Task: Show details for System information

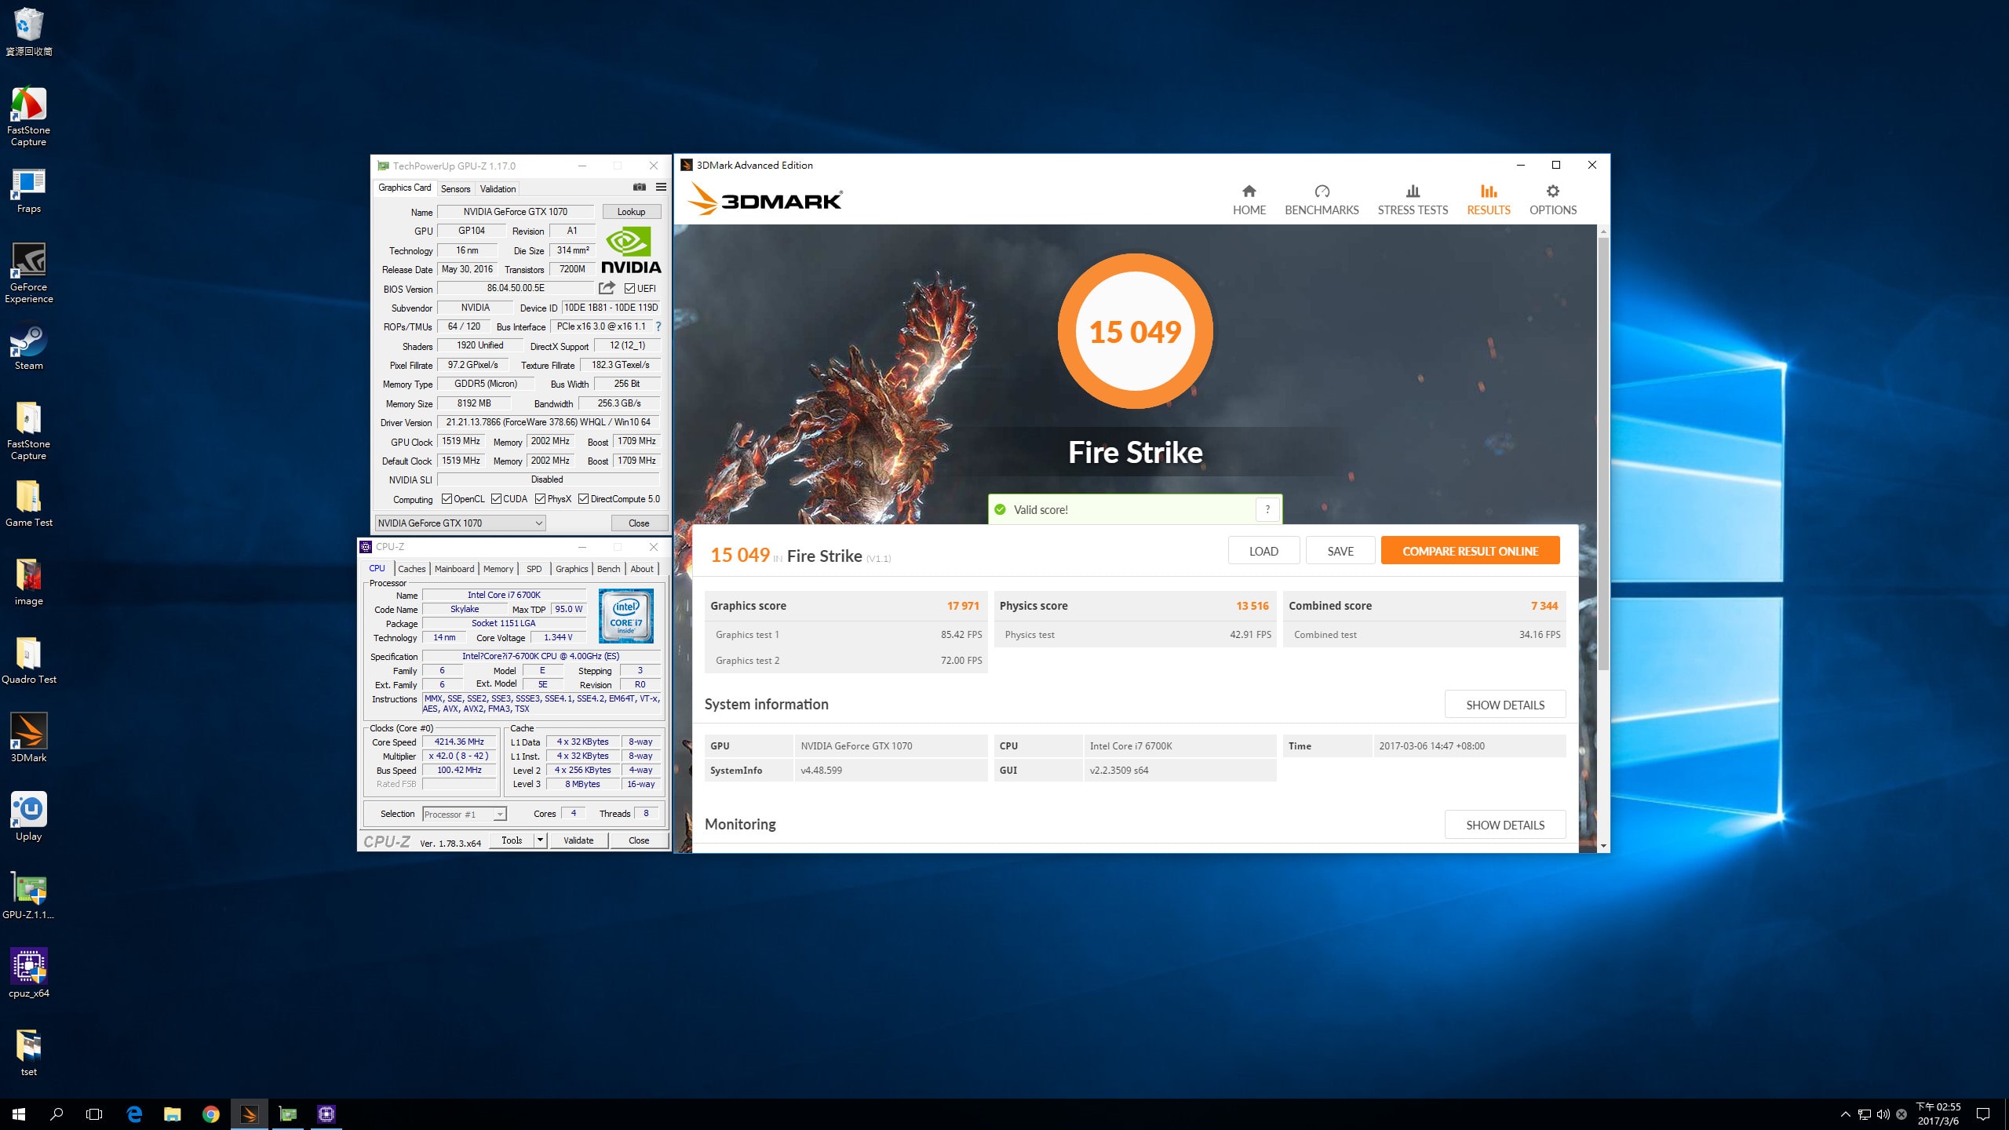Action: (1505, 705)
